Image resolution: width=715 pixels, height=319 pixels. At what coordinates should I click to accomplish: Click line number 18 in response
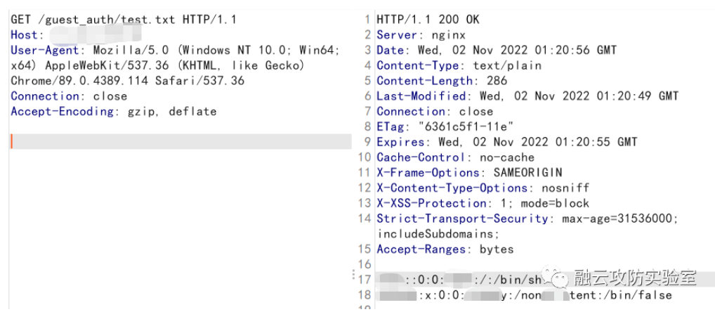tap(364, 295)
